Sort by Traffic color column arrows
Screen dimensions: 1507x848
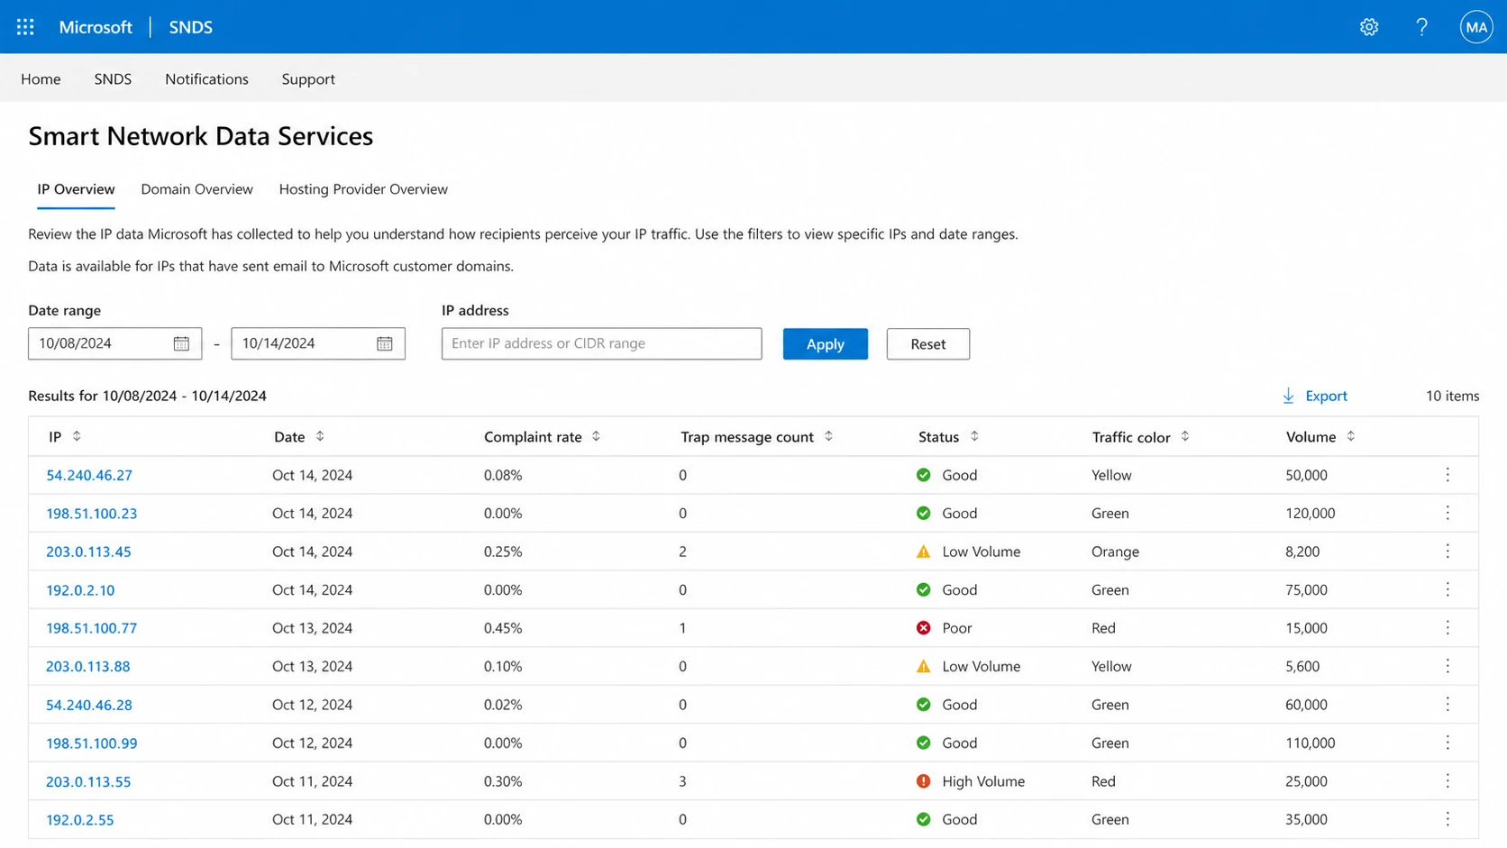[x=1185, y=436]
